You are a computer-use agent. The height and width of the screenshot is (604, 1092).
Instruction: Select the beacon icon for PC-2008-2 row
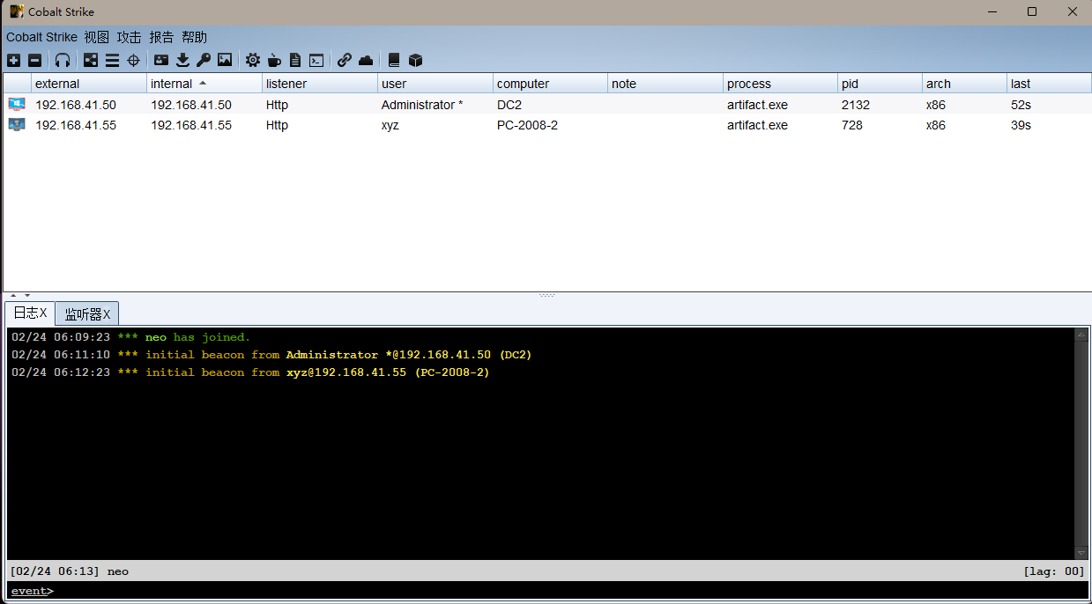[17, 124]
